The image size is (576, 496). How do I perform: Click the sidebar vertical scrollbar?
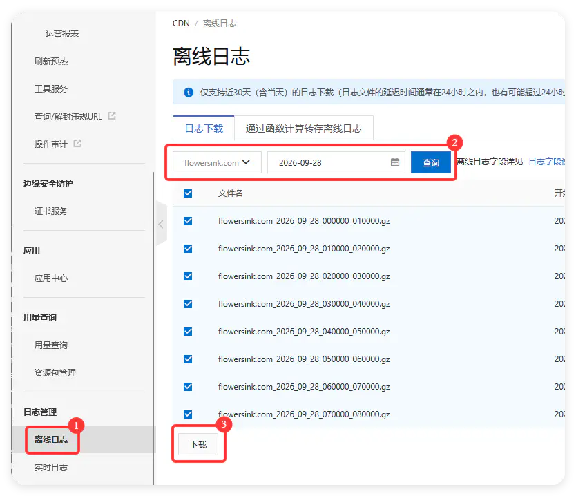point(153,328)
